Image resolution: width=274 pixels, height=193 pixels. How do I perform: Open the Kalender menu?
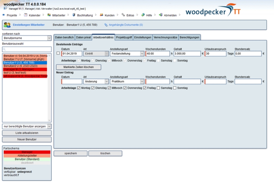pyautogui.click(x=35, y=15)
